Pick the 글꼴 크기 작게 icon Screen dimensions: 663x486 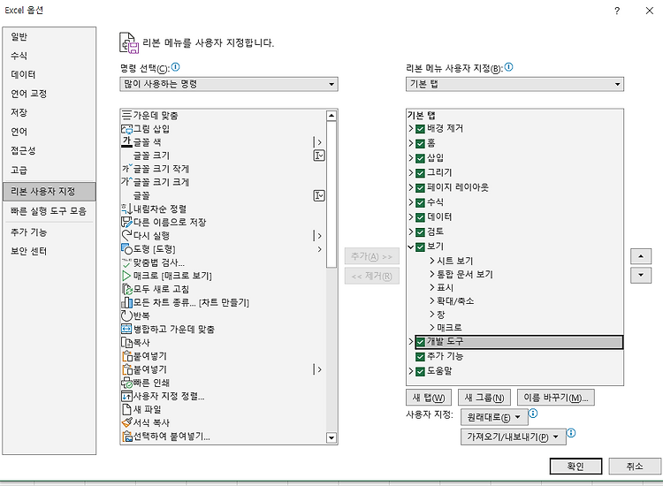point(126,169)
